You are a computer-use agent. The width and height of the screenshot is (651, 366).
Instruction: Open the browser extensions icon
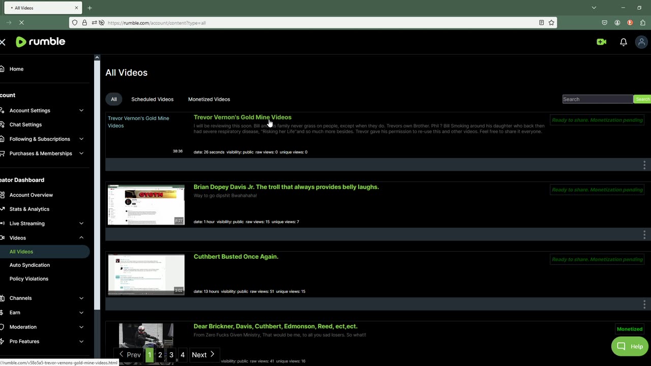pyautogui.click(x=643, y=23)
